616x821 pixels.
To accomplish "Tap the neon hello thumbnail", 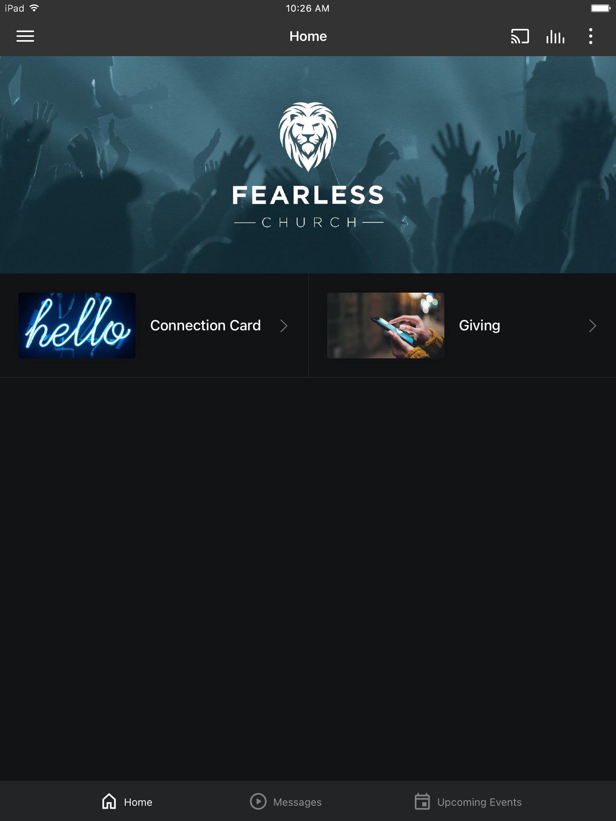I will click(77, 326).
